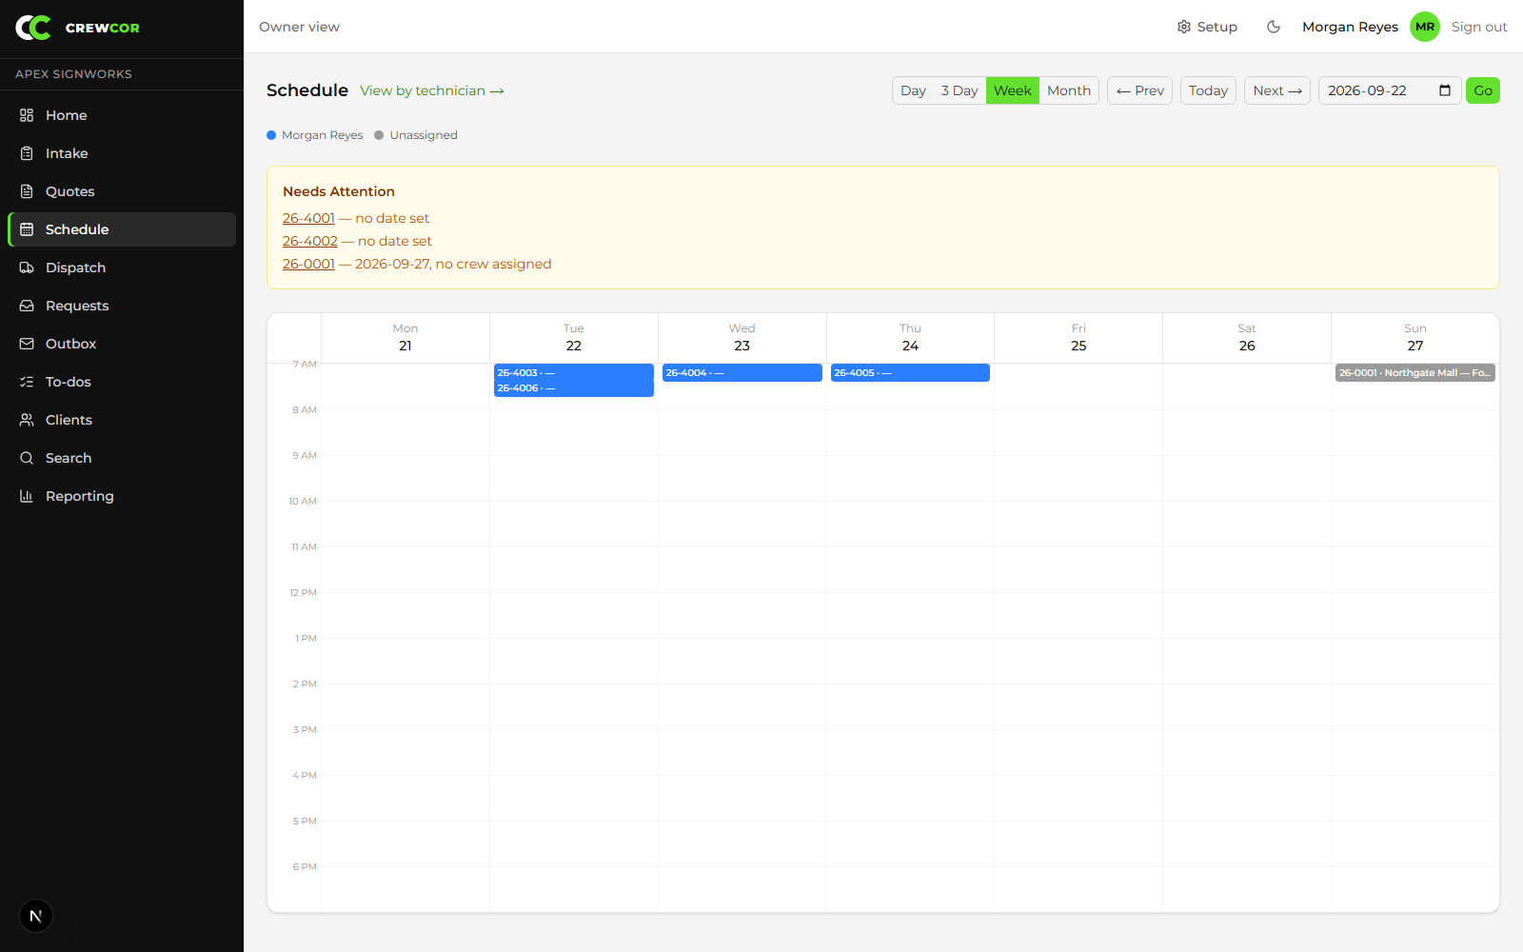Click the round N badge at bottom-left
This screenshot has width=1523, height=952.
36,916
